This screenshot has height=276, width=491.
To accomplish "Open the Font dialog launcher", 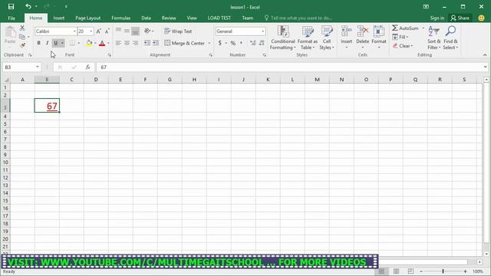I will coord(109,55).
